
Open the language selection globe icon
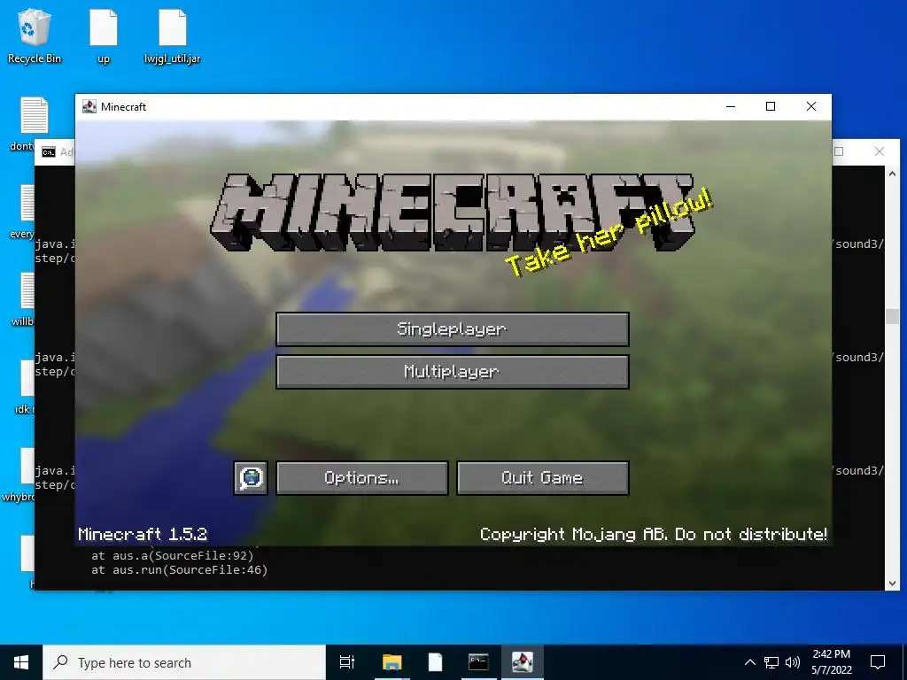pos(251,478)
